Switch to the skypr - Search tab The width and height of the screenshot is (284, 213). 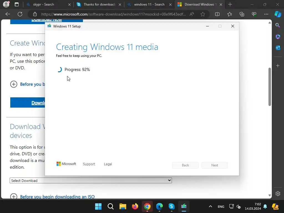(x=44, y=4)
